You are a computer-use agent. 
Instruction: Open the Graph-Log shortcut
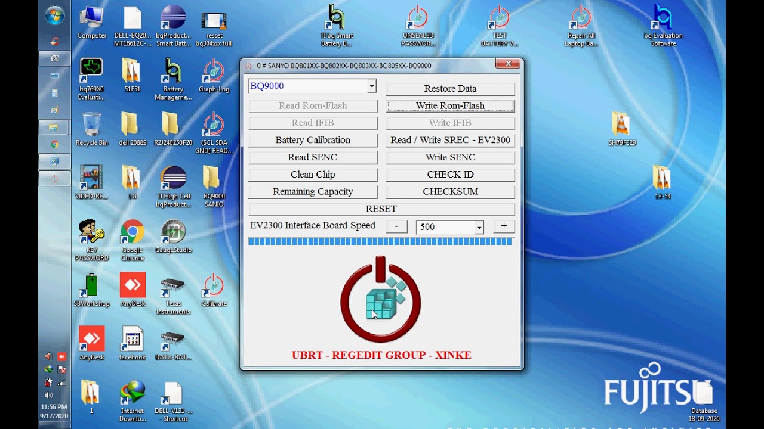[x=214, y=75]
